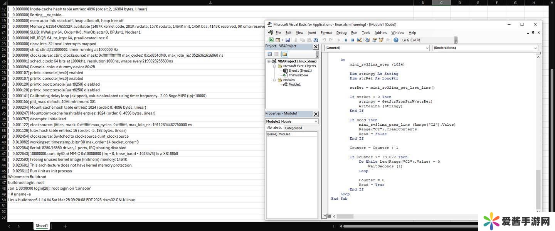555x231 pixels.
Task: Select ThisWorkbook in the project tree
Action: [x=298, y=75]
